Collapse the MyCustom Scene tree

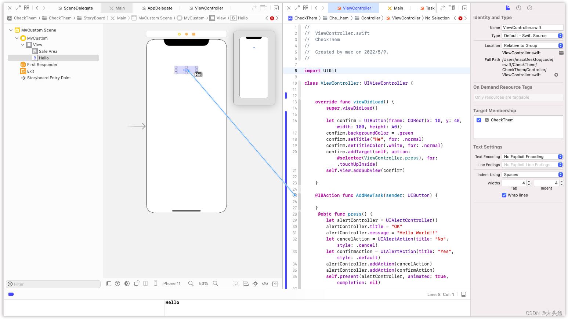11,30
